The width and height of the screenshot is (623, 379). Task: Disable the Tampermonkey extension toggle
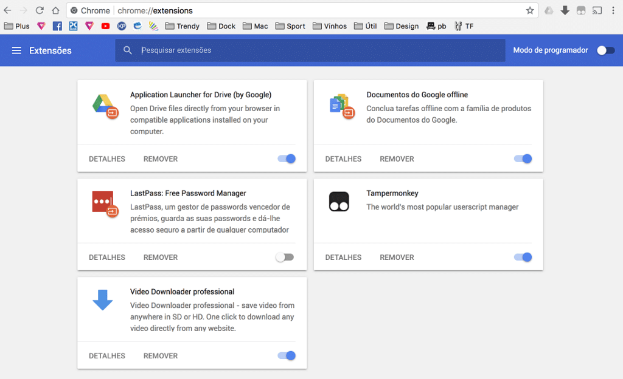(x=523, y=258)
